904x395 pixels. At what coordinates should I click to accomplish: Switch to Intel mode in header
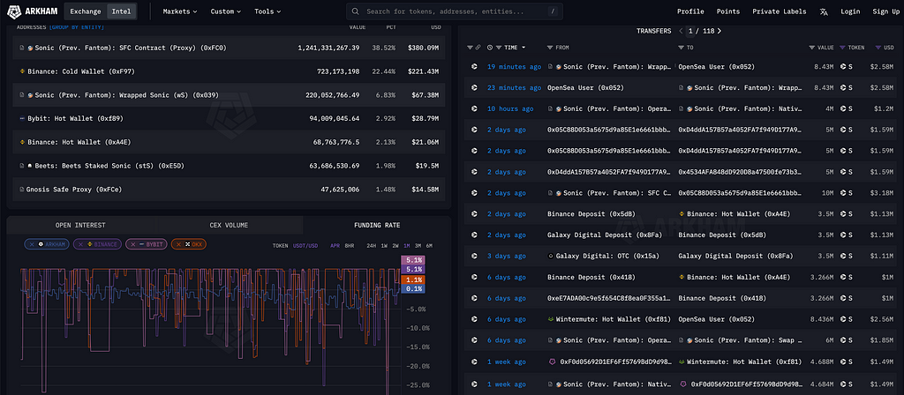[x=121, y=11]
